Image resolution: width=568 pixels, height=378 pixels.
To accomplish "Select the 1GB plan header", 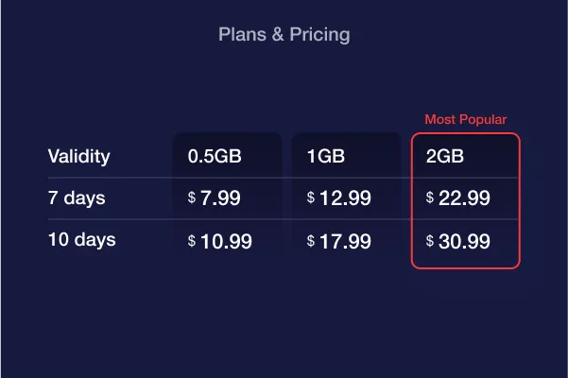I will click(326, 157).
